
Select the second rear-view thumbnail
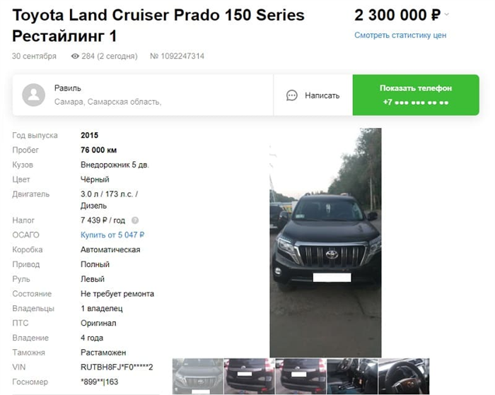(250, 376)
